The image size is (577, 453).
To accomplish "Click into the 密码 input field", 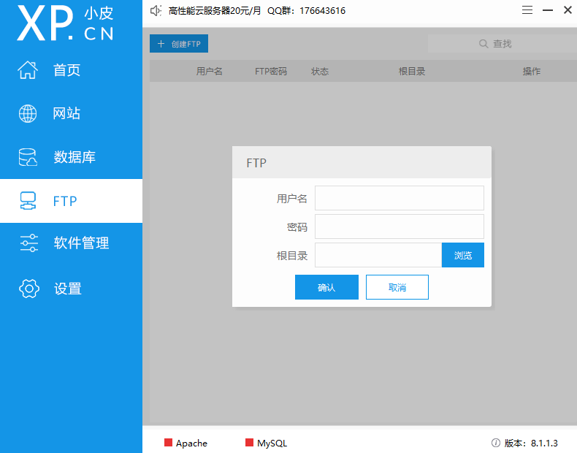I will 399,226.
